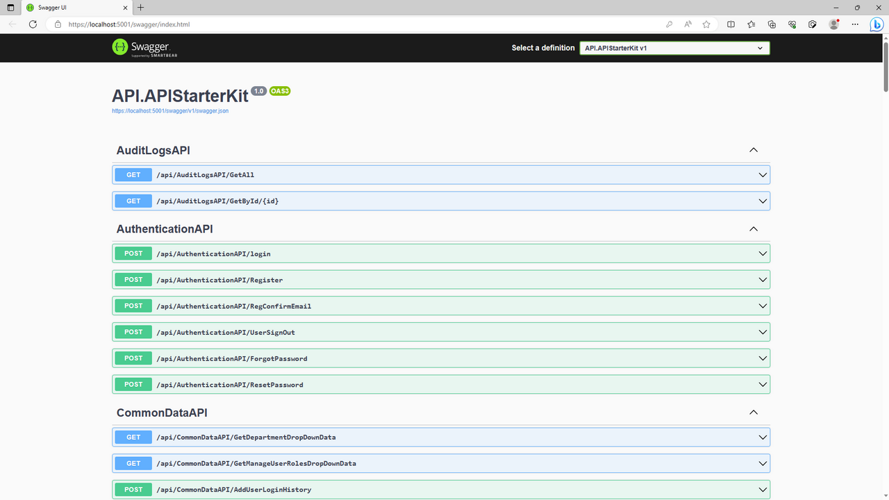
Task: Select the Swagger UI browser tab
Action: tap(76, 8)
